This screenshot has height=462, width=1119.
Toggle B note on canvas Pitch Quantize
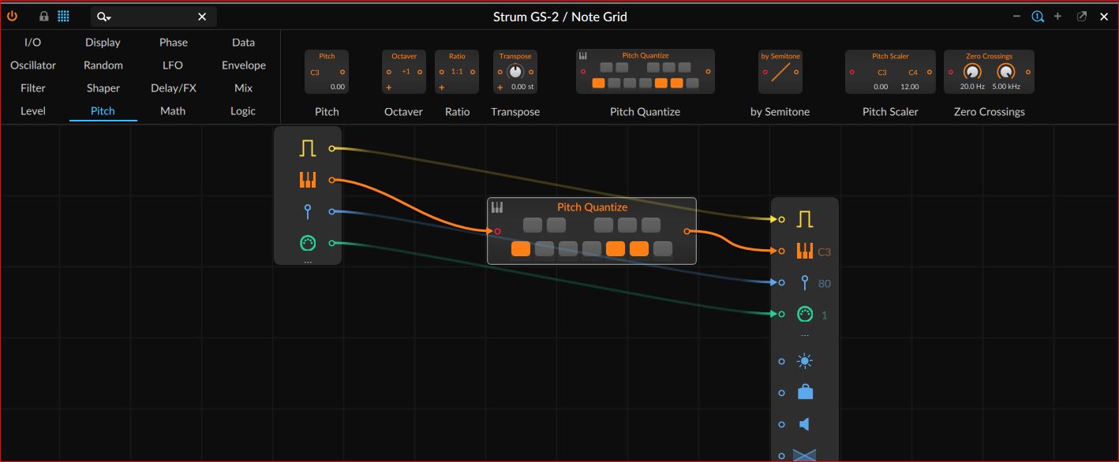[x=663, y=249]
